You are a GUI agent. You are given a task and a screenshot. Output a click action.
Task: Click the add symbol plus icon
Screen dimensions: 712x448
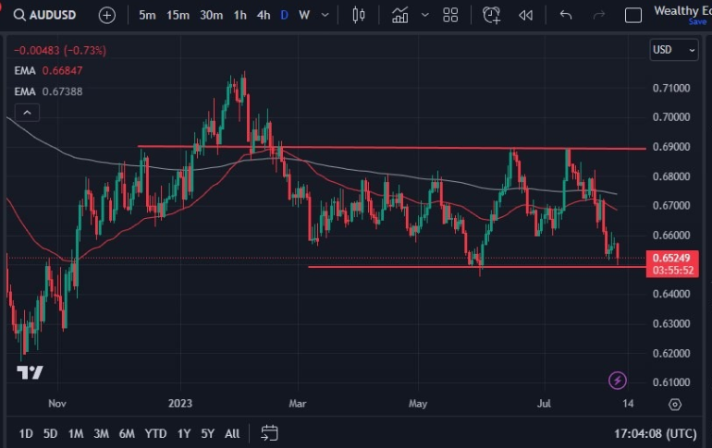107,15
